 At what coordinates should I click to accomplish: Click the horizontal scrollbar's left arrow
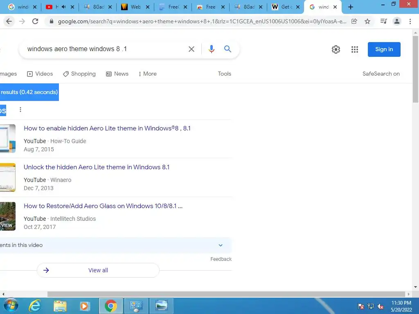point(3,294)
